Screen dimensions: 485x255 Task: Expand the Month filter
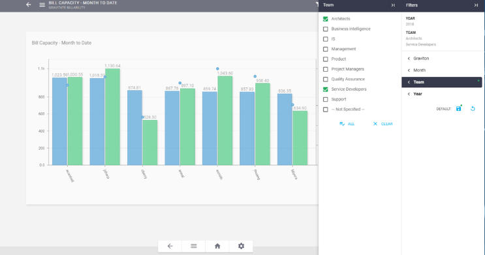pos(442,70)
